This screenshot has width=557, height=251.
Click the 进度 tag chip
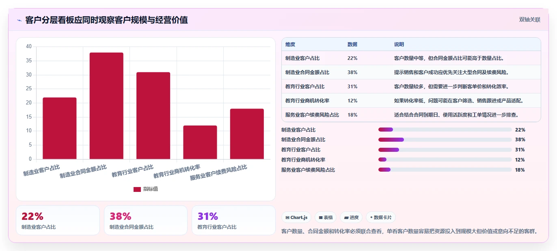[x=351, y=217]
